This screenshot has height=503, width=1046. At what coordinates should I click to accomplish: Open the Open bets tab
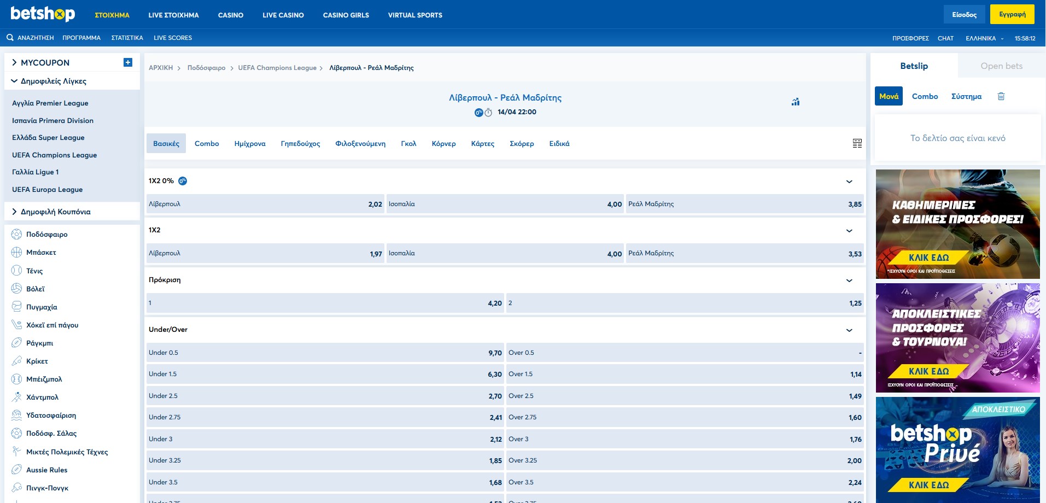1001,66
